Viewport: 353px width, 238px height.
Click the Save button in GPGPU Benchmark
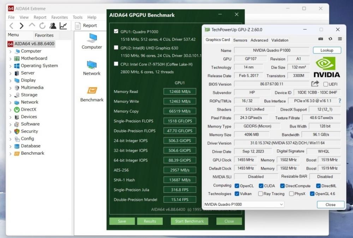pyautogui.click(x=122, y=221)
